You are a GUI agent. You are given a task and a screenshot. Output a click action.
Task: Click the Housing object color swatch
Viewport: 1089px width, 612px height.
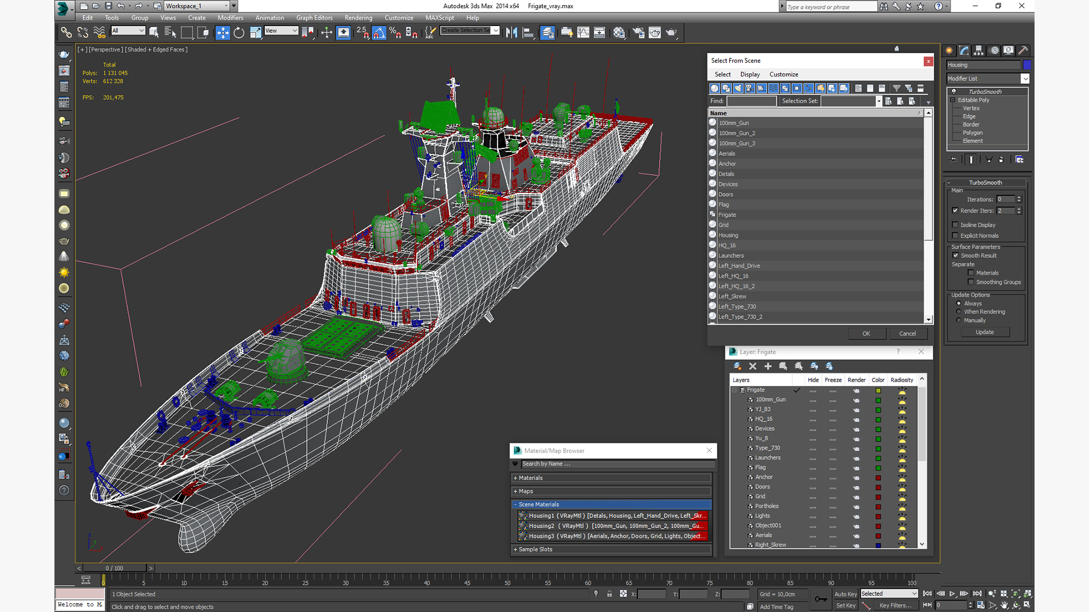pos(1027,65)
